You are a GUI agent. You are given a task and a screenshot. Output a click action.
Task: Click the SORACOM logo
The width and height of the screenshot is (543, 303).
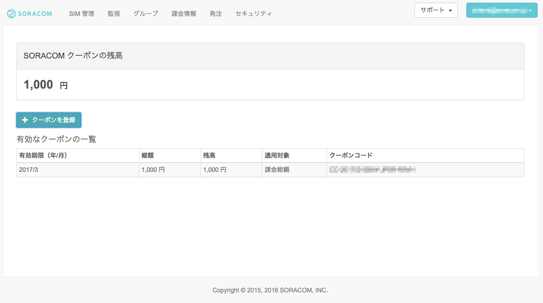coord(30,14)
